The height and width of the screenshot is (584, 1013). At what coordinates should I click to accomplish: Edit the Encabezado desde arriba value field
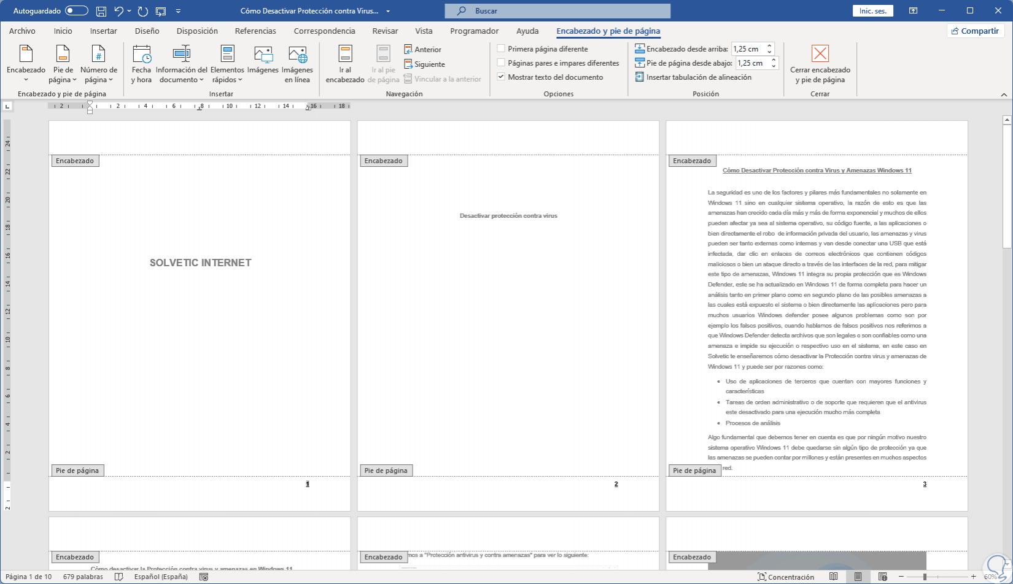pos(748,49)
